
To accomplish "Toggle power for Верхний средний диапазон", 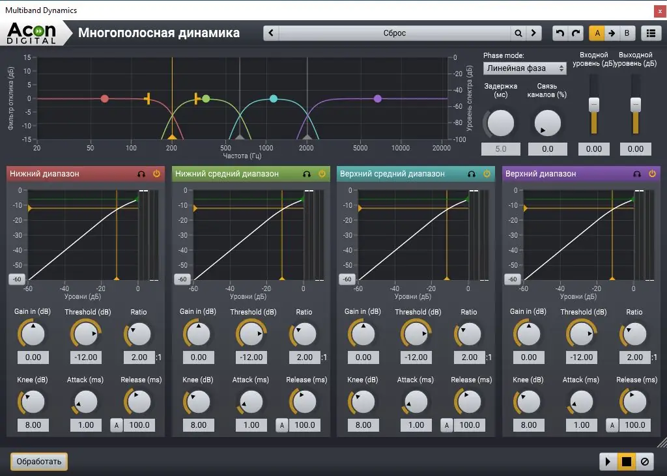I will pos(487,174).
